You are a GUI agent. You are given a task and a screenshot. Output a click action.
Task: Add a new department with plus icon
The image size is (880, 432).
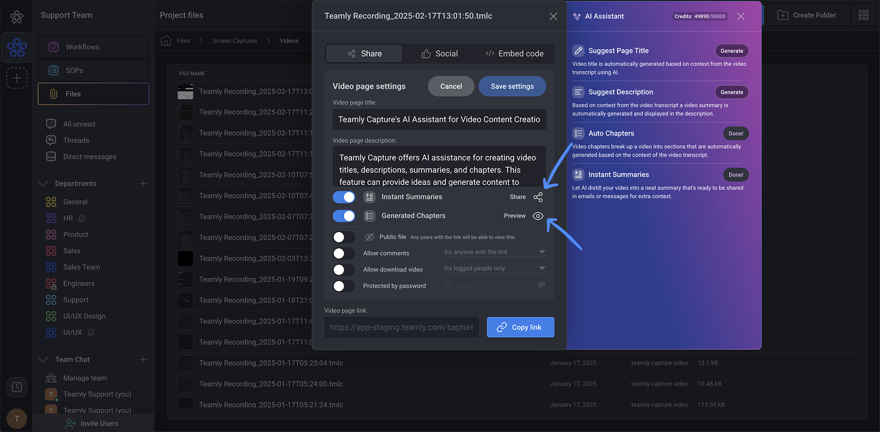pos(143,184)
